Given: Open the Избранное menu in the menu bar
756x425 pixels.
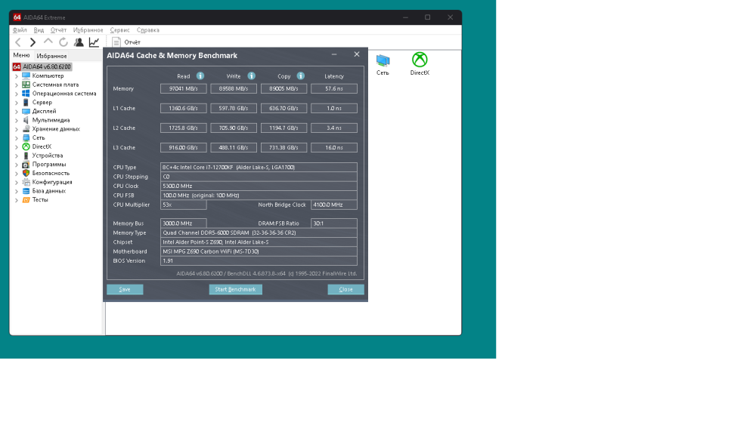Looking at the screenshot, I should [88, 30].
